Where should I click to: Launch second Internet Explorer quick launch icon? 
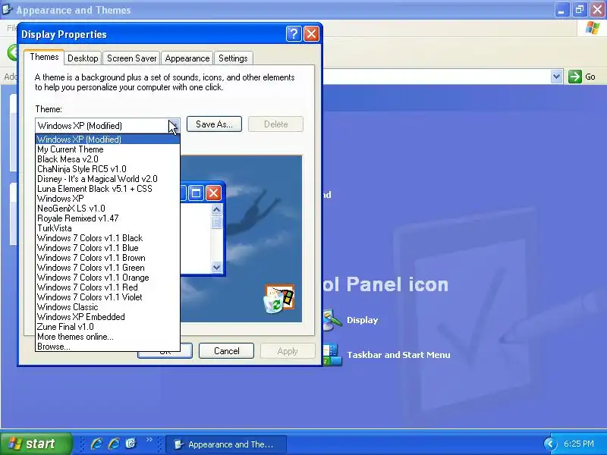114,444
